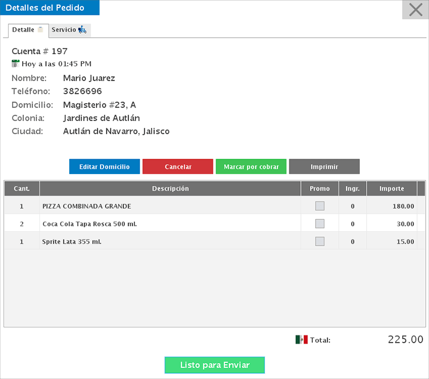
Task: Open the Servicio tab
Action: click(x=69, y=30)
